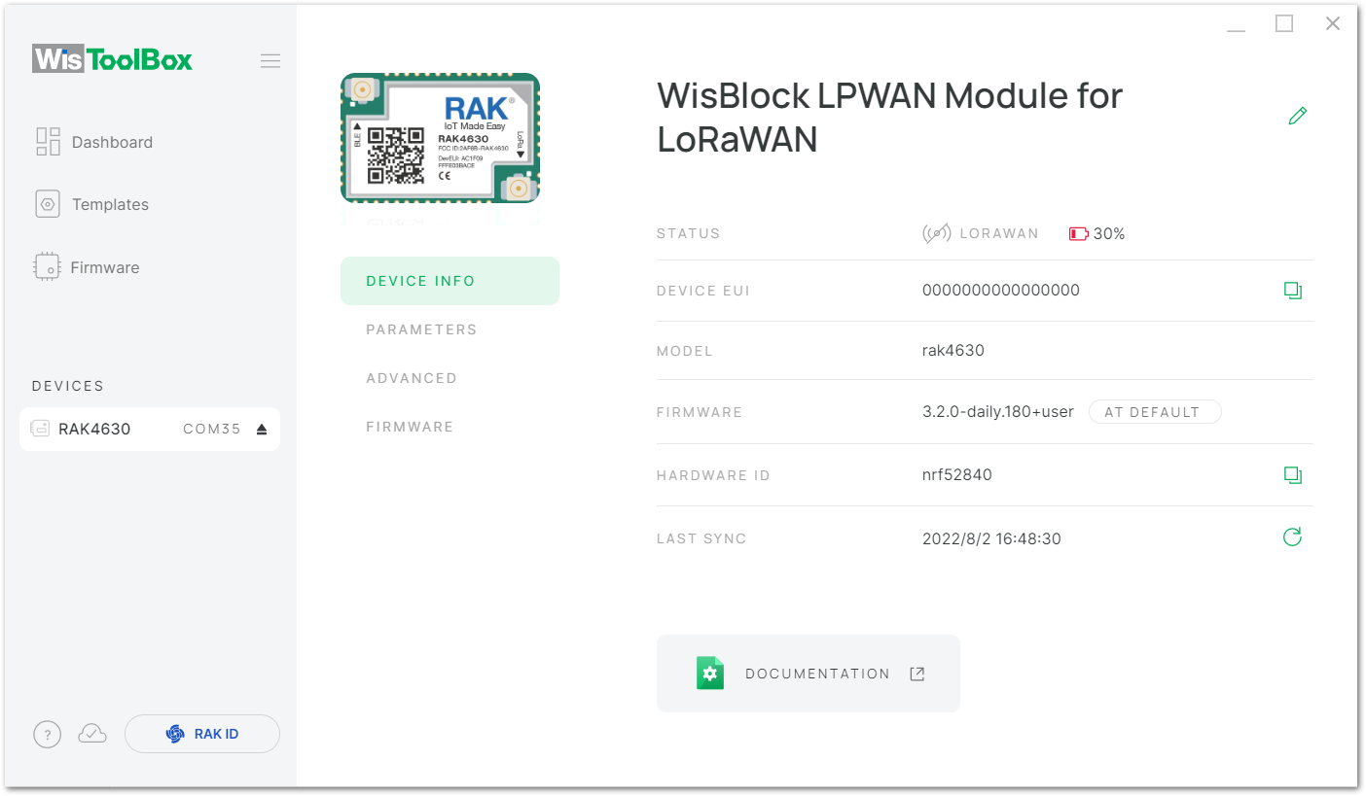Switch to the FIRMWARE tab

(x=410, y=427)
